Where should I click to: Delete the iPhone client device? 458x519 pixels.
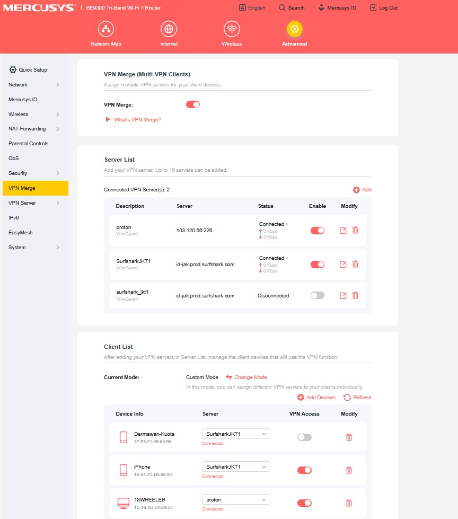pos(349,470)
